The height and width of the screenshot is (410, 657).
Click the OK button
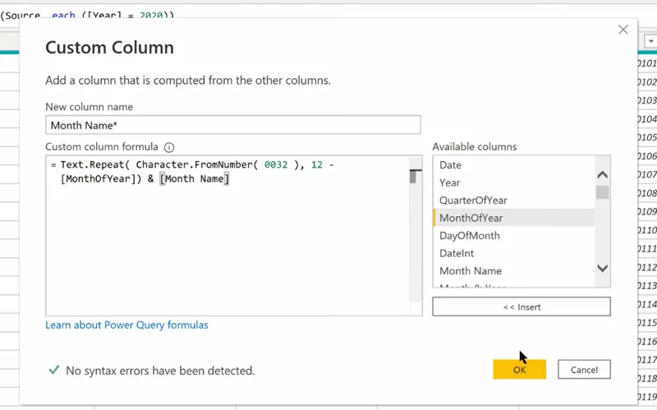(x=519, y=370)
